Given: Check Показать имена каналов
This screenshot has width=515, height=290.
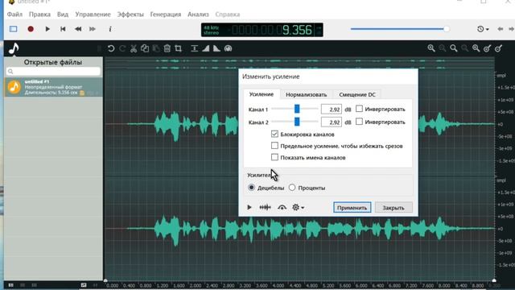Looking at the screenshot, I should (274, 157).
